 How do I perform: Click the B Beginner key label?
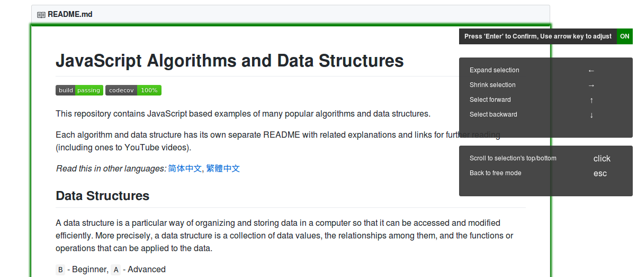tap(60, 270)
